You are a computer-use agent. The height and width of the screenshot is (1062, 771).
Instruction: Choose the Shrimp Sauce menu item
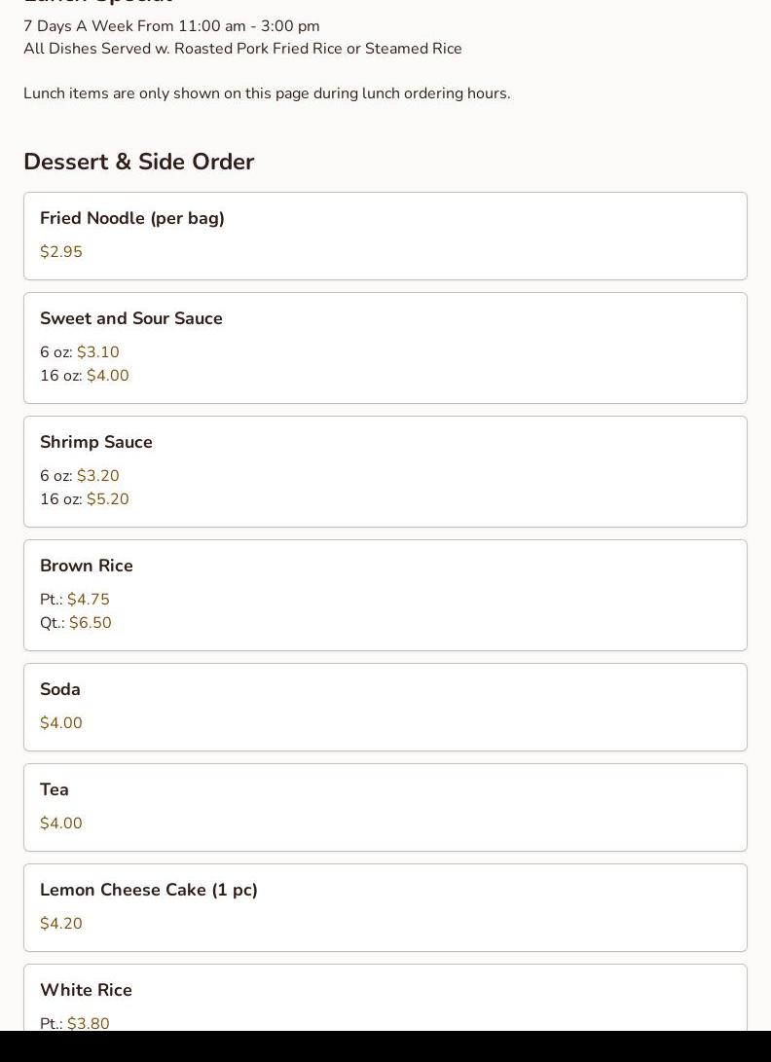coord(96,443)
